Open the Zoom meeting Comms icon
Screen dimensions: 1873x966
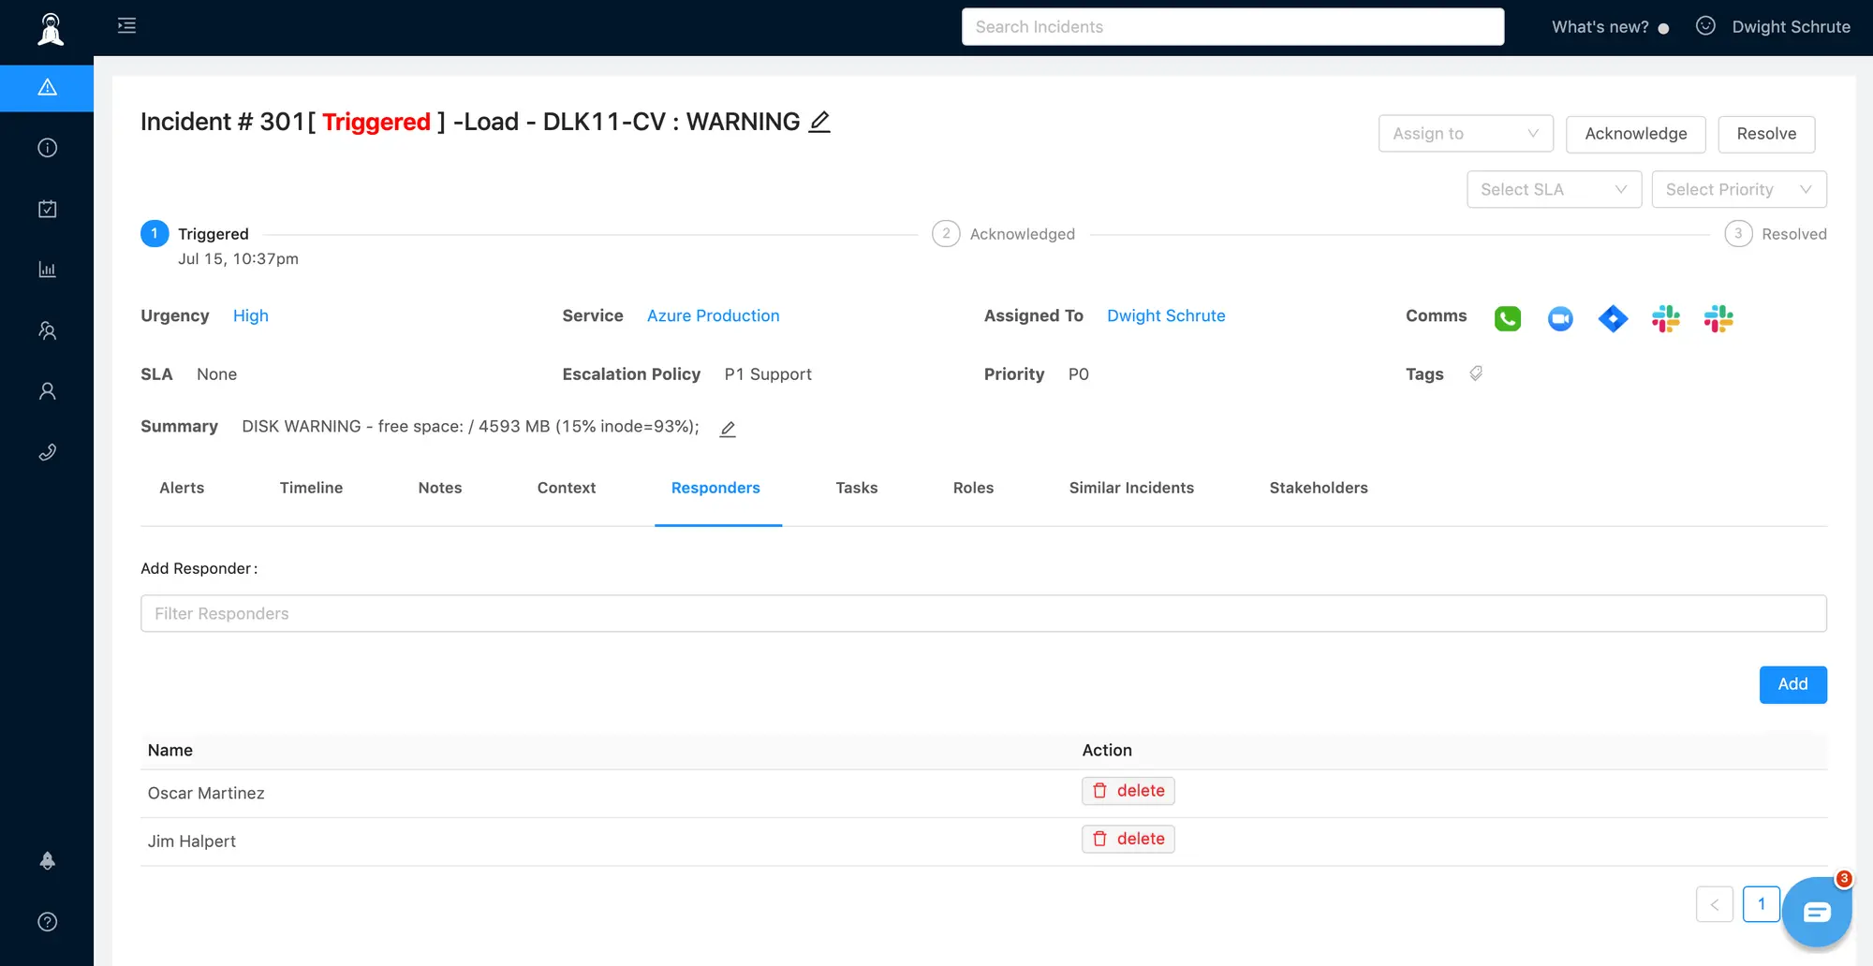[x=1560, y=319]
